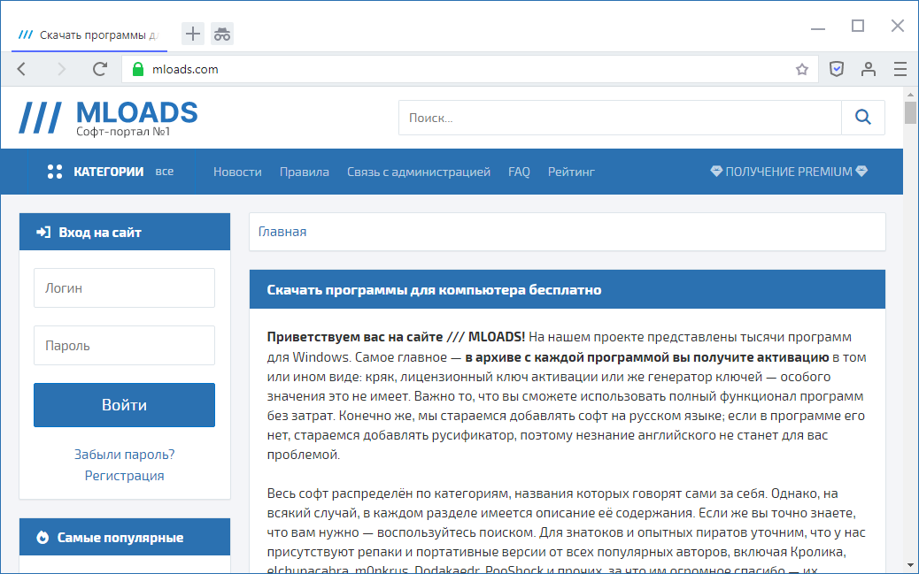This screenshot has height=574, width=919.
Task: Open a new tab with plus button
Action: 193,34
